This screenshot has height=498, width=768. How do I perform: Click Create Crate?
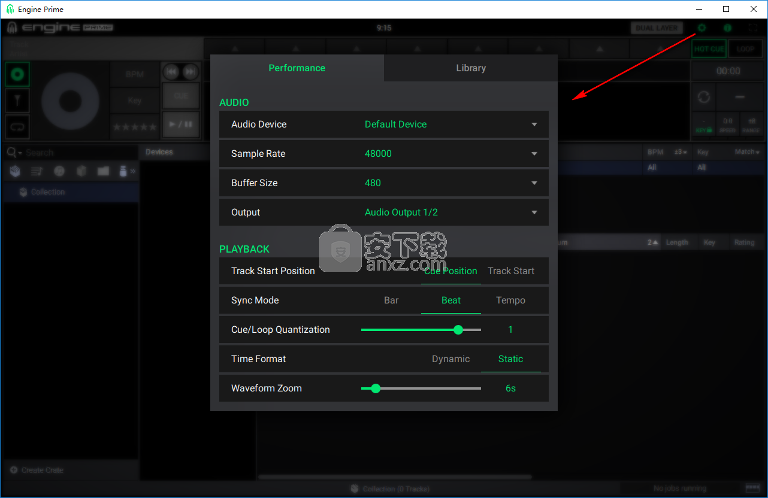(42, 470)
